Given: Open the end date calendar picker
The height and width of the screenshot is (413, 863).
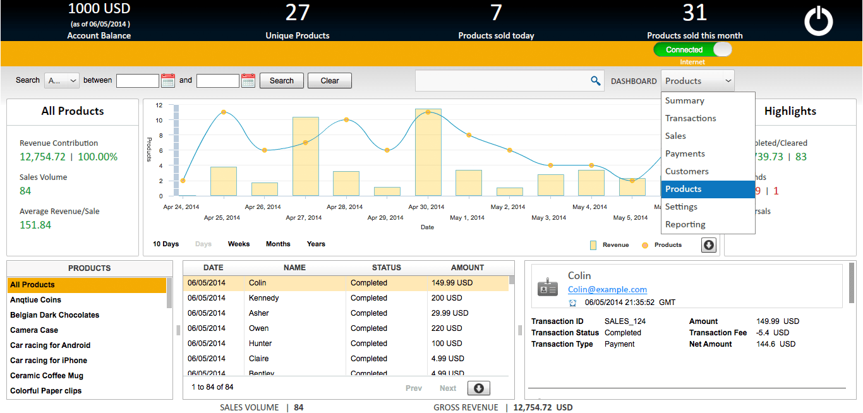Looking at the screenshot, I should [x=248, y=80].
